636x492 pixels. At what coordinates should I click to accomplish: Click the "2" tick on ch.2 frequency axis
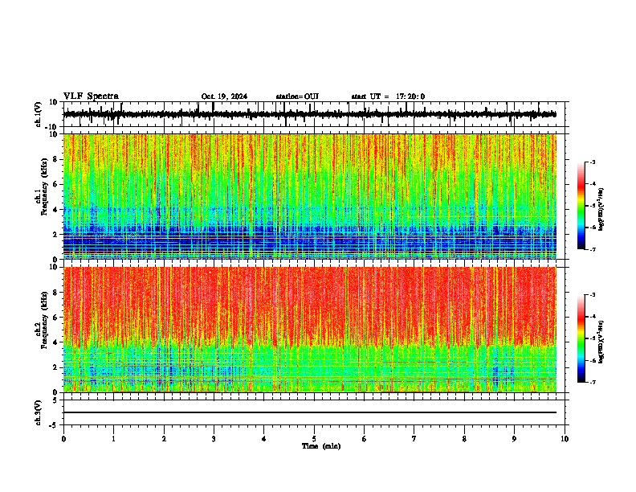click(56, 367)
